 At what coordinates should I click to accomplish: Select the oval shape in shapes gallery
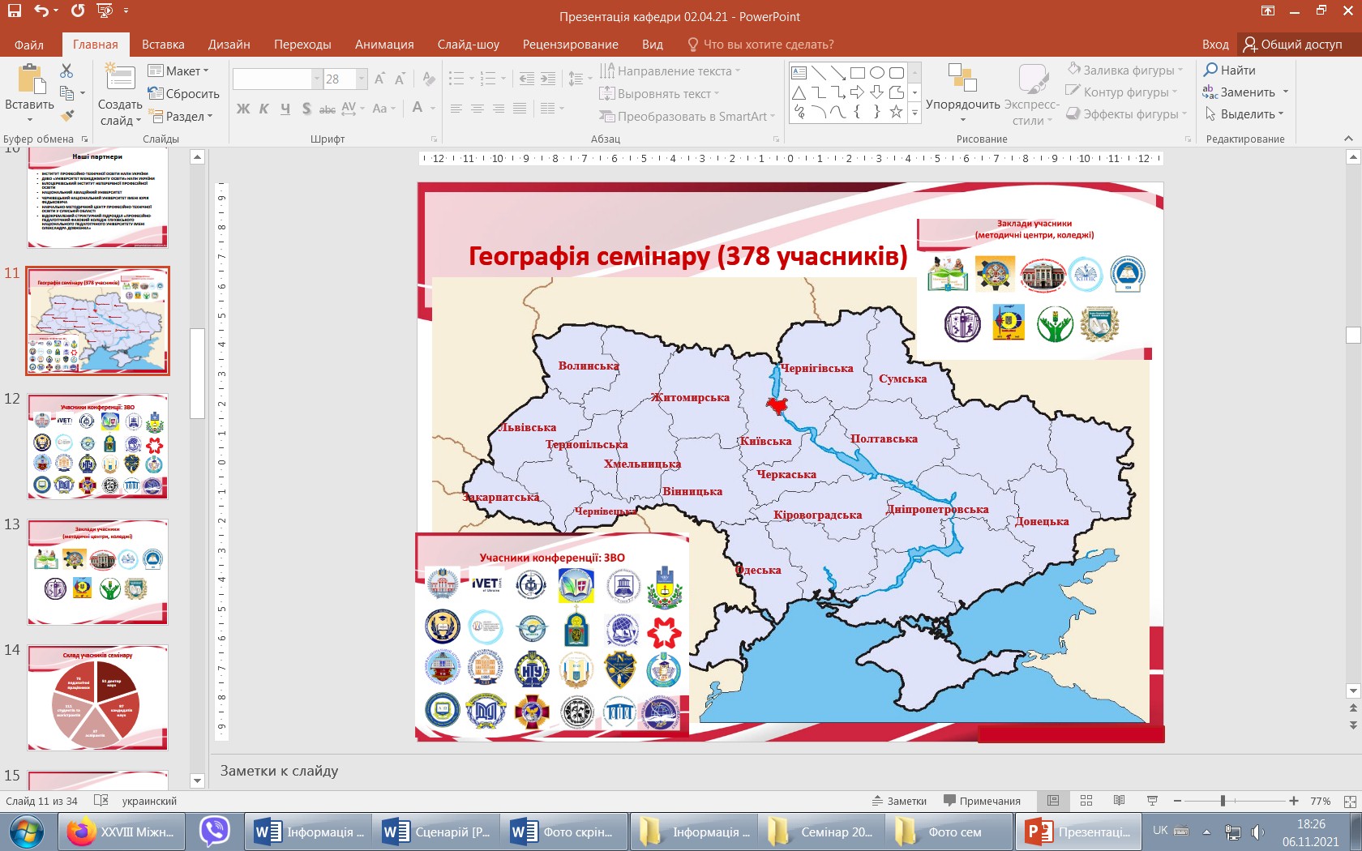876,73
